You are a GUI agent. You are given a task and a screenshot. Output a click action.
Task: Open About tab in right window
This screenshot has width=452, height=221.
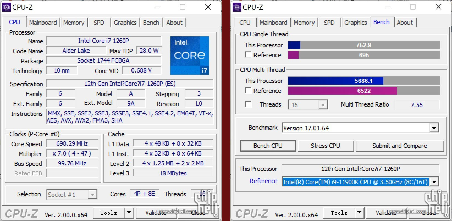(x=405, y=23)
